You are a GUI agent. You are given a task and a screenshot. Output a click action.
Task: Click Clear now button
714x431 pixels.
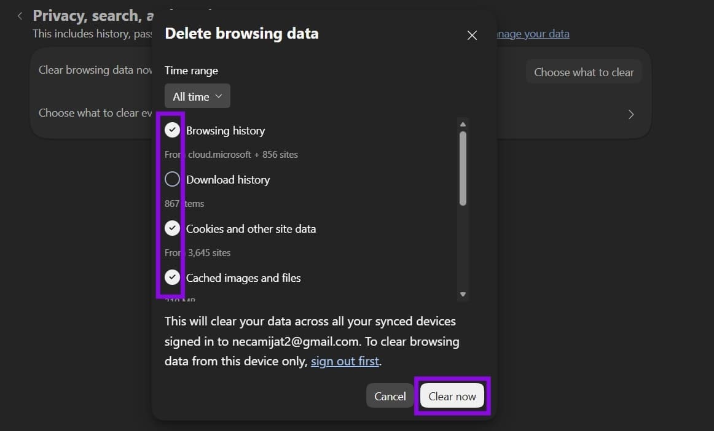point(452,396)
